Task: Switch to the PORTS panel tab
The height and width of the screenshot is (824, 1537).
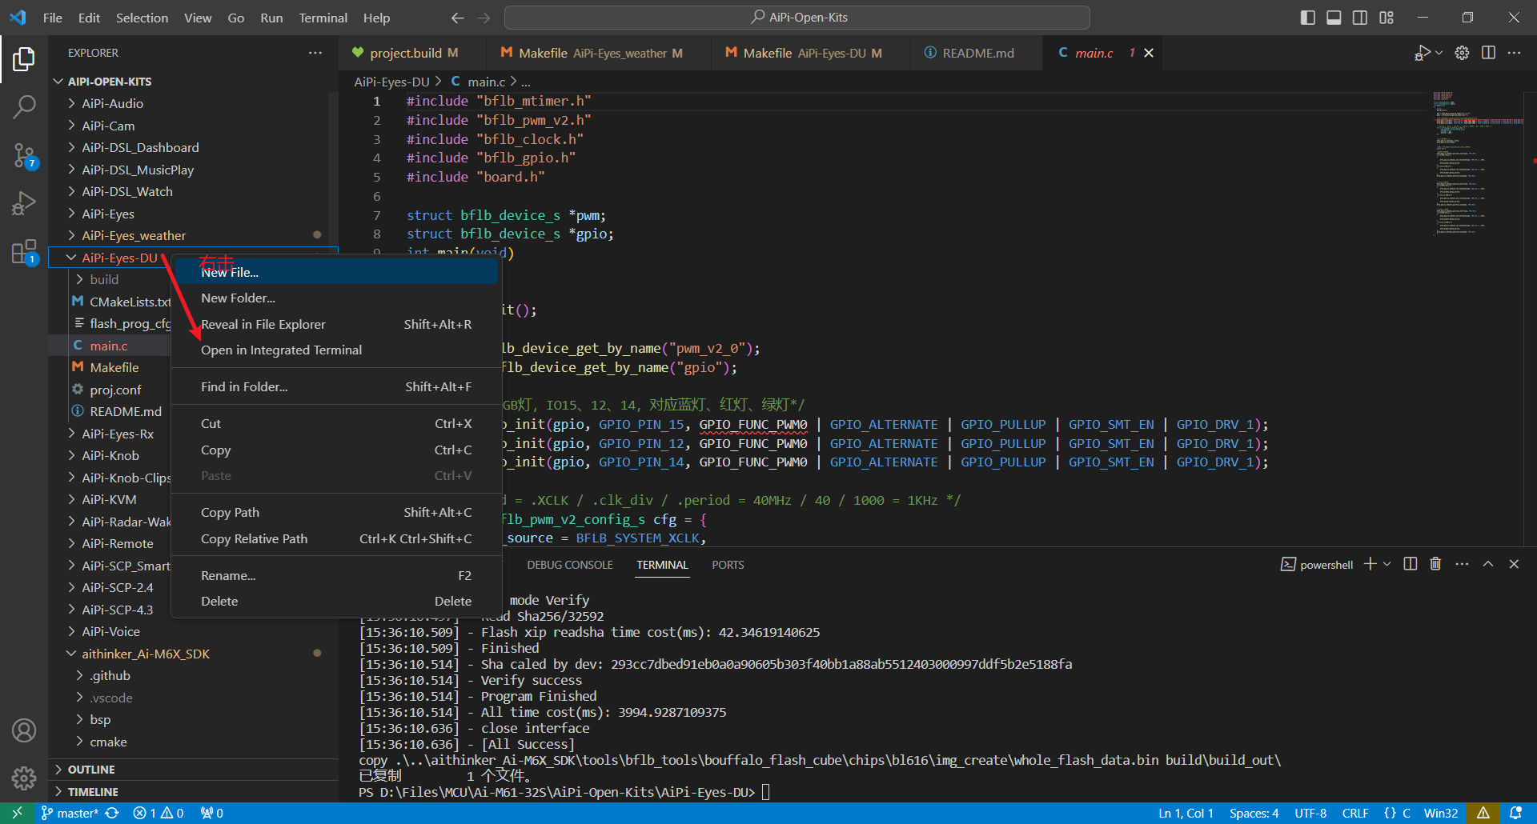Action: point(728,565)
